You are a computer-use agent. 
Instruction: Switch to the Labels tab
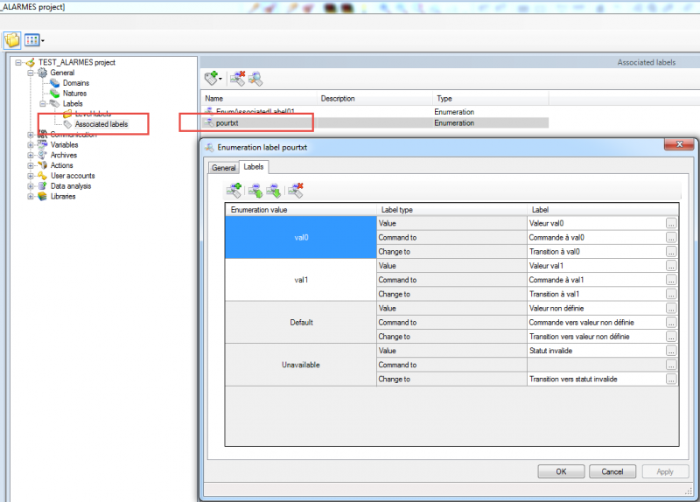click(x=254, y=166)
